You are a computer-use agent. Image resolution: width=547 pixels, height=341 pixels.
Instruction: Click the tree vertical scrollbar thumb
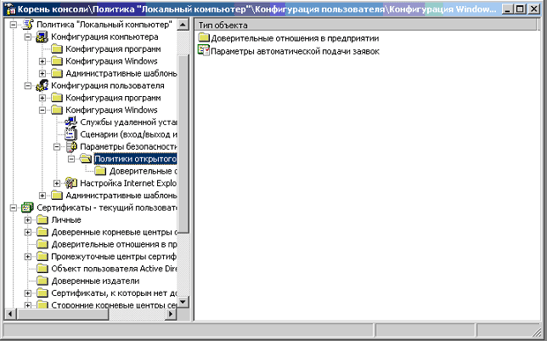[184, 144]
